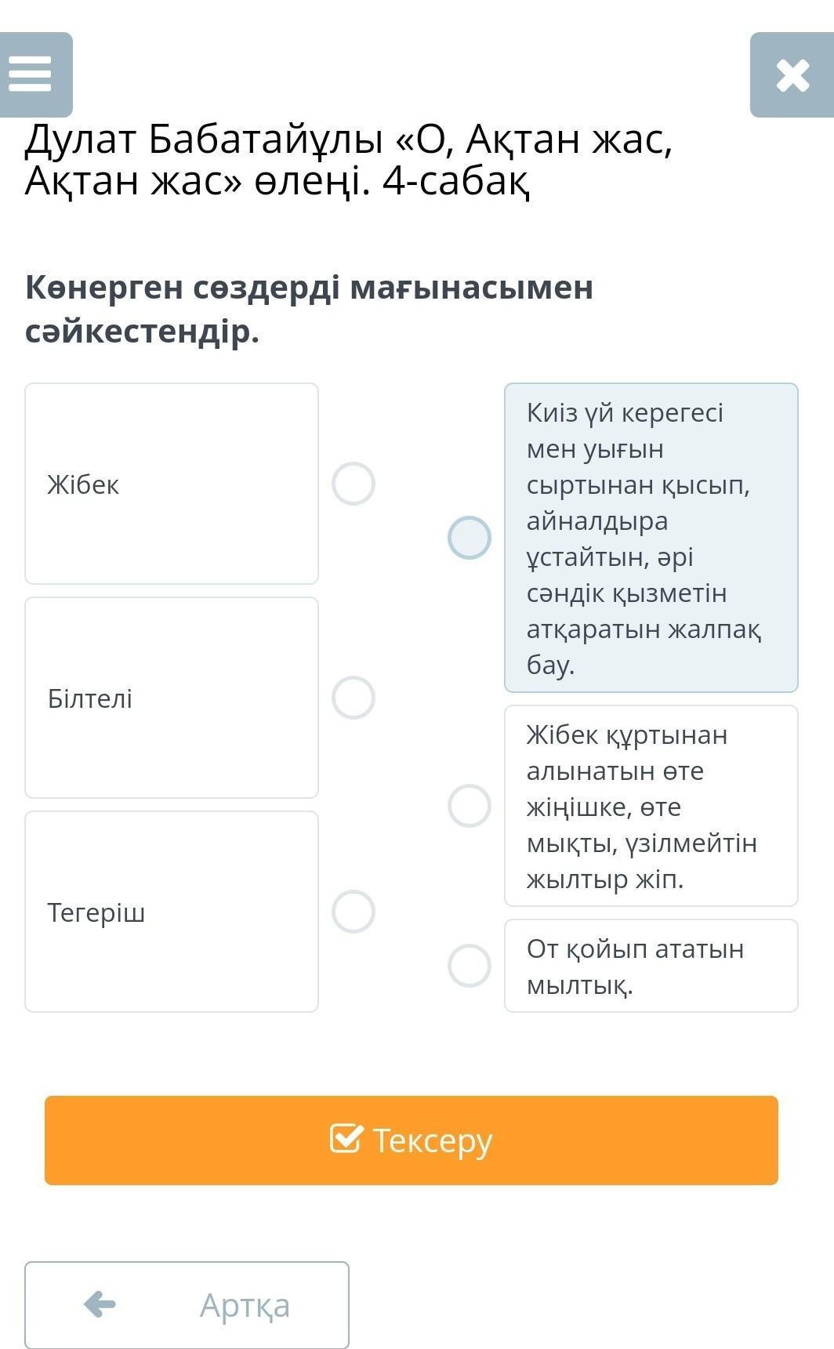This screenshot has width=834, height=1349.
Task: Select circle beside the киіз үй definition
Action: pos(469,538)
